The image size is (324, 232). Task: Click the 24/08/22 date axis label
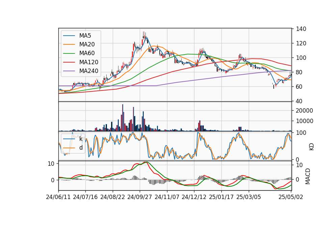pyautogui.click(x=113, y=197)
